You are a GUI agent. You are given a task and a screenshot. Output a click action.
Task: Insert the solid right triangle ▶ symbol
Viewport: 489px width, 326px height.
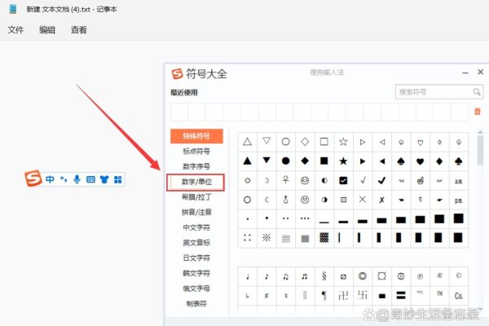coord(363,161)
